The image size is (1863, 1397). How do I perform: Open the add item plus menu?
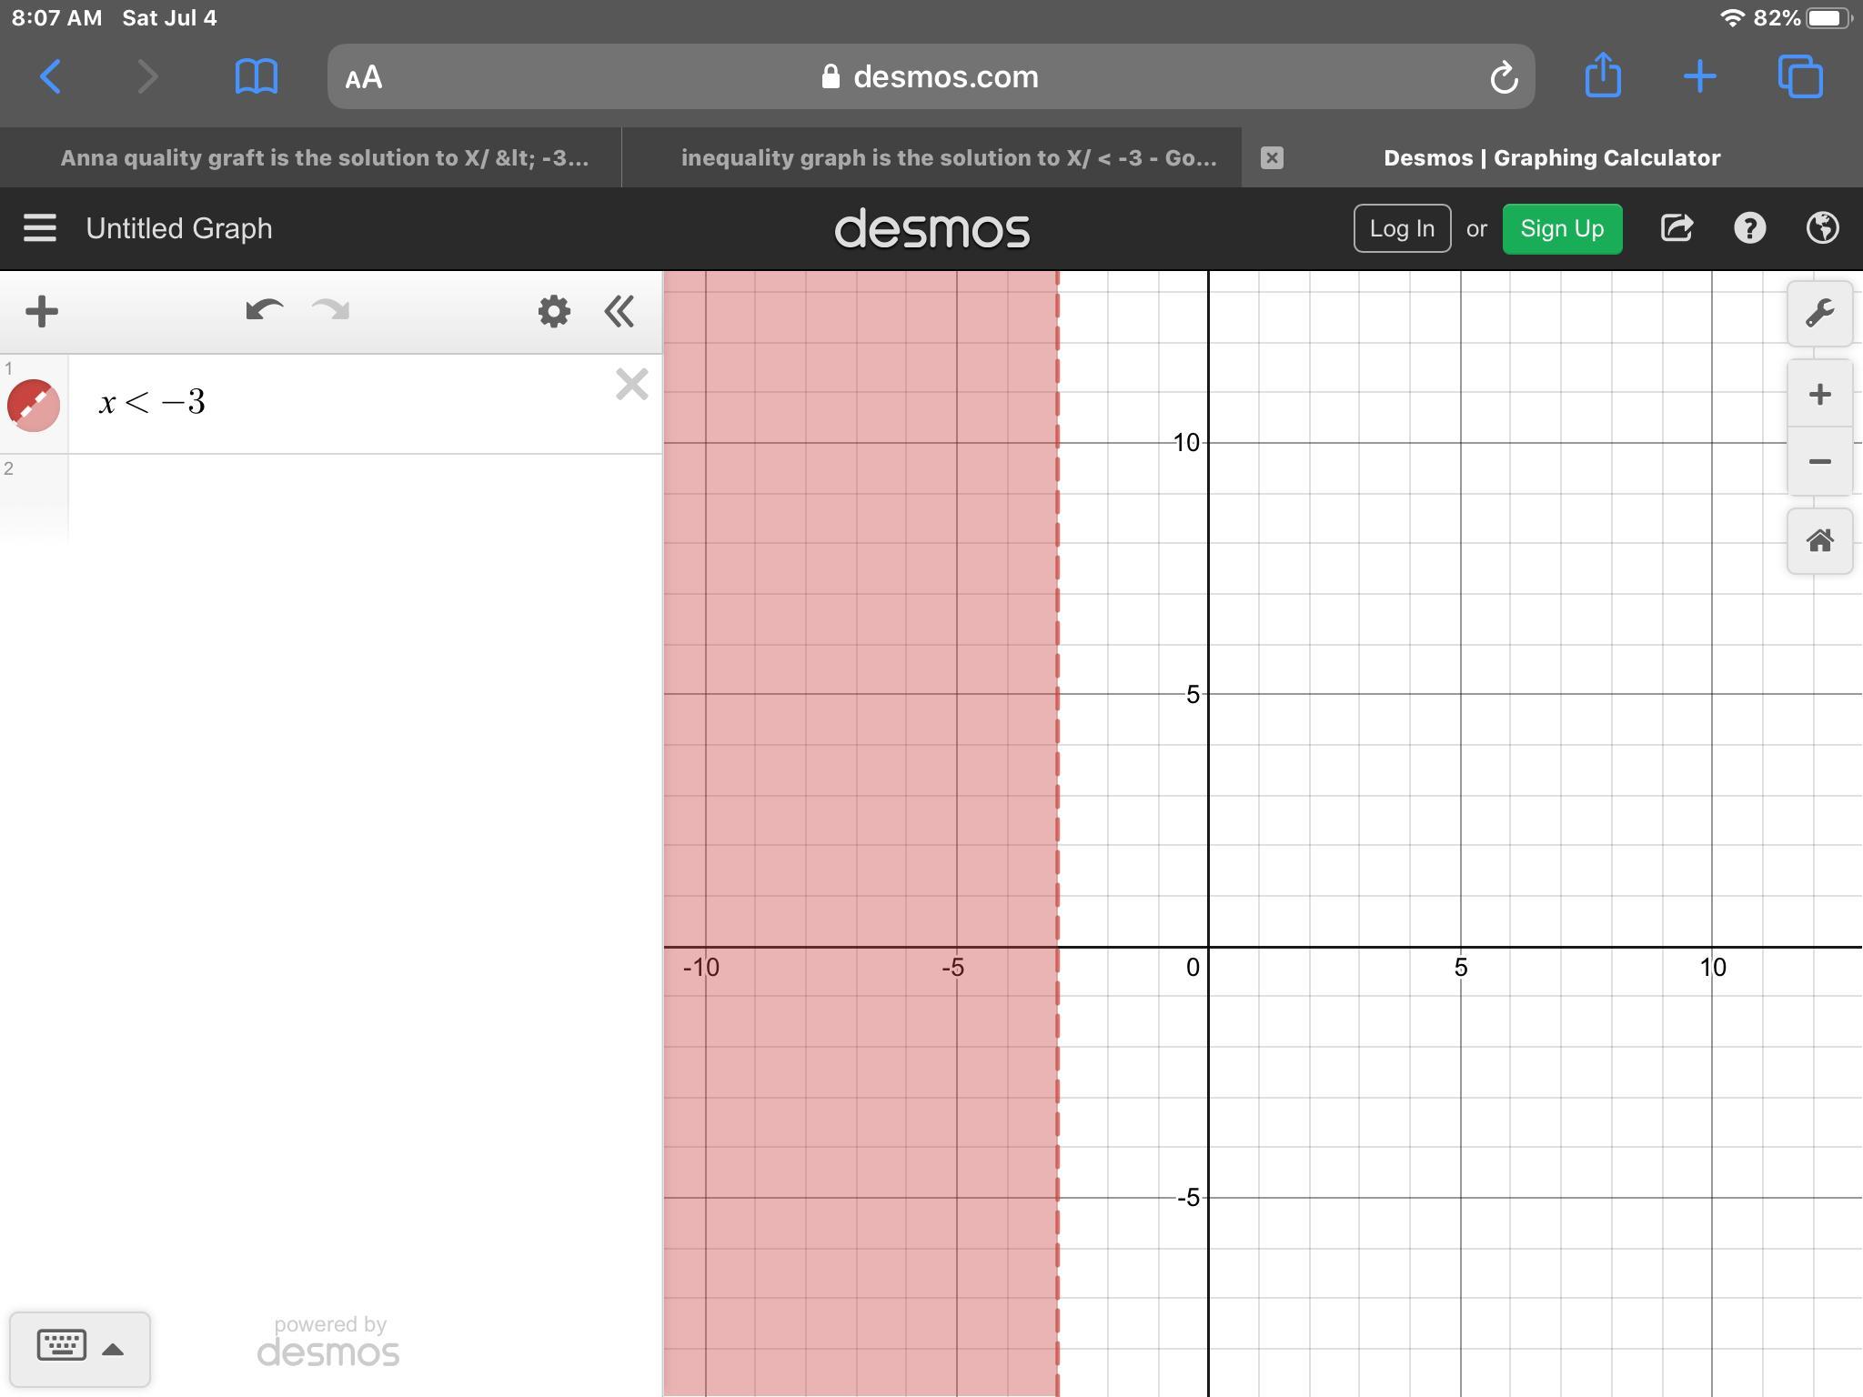(x=42, y=312)
